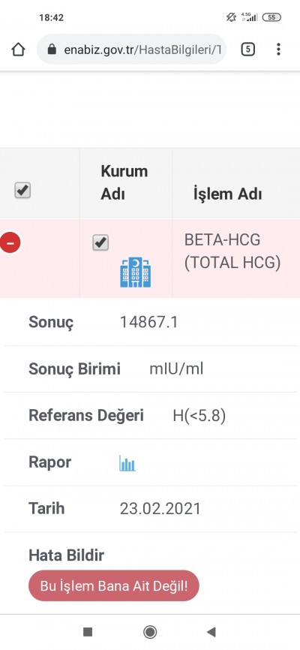
Task: Click the blue hospital building icon
Action: click(136, 272)
